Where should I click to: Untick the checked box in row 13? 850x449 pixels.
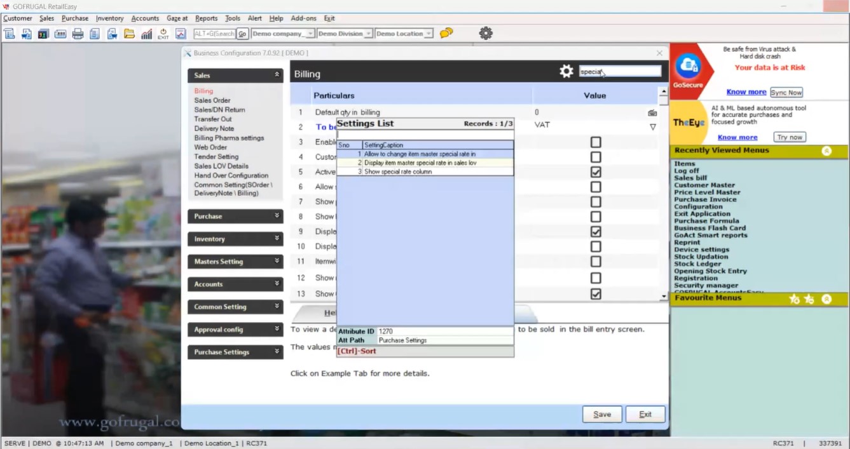[x=596, y=294]
